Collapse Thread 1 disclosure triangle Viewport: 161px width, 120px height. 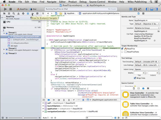pos(4,33)
